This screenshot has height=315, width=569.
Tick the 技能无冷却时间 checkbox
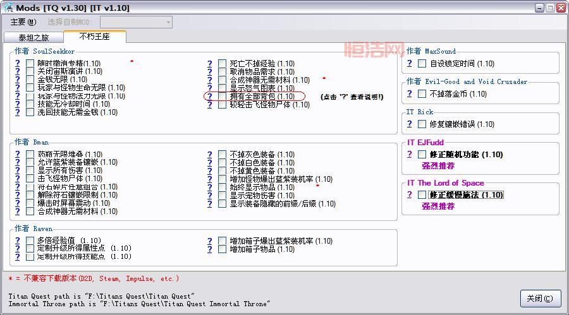(30, 104)
